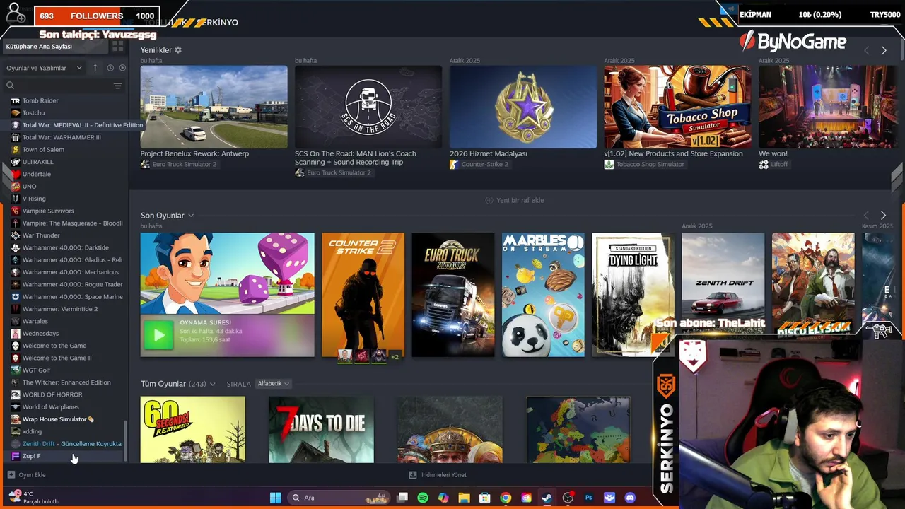This screenshot has width=905, height=509.
Task: Open the grid view collections icon
Action: point(117,46)
